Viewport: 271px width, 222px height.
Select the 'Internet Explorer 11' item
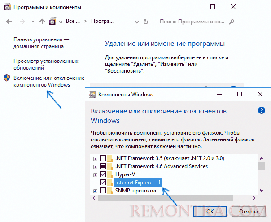138,183
